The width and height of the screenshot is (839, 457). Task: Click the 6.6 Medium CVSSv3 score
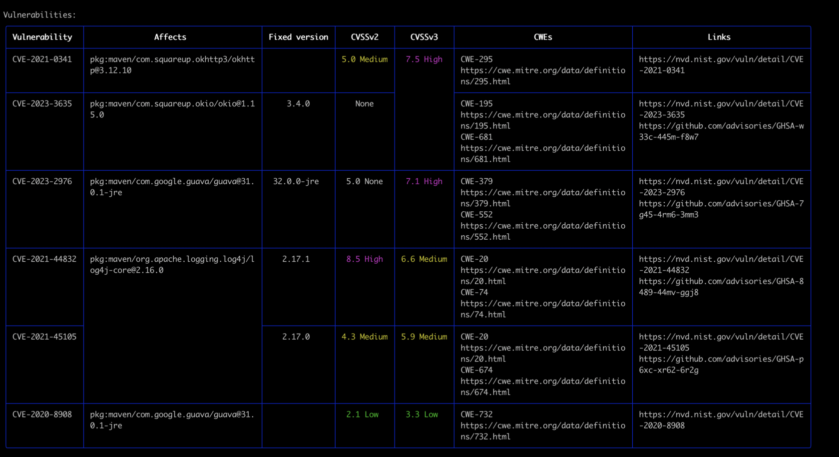424,259
